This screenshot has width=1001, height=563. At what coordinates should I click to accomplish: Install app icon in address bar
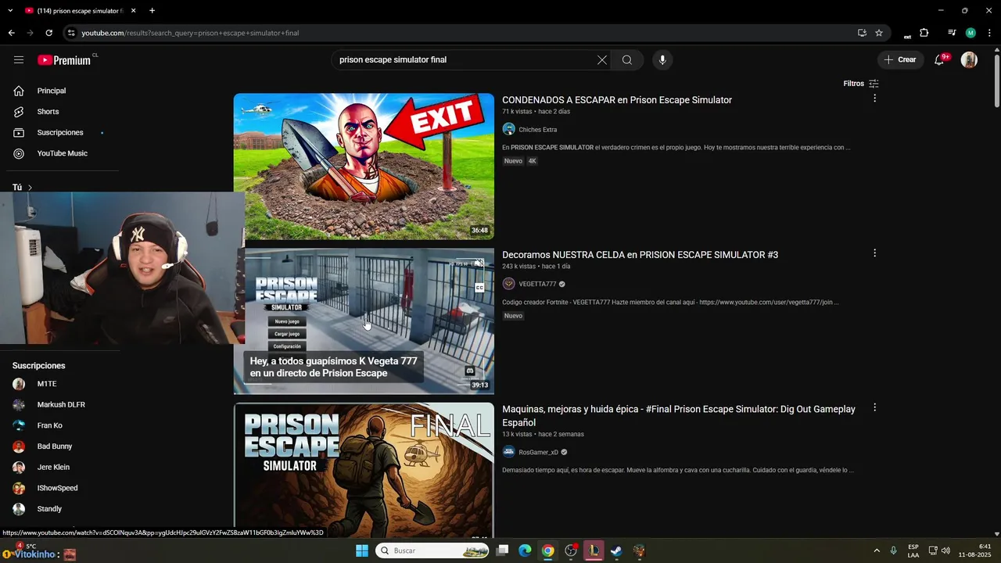[862, 33]
